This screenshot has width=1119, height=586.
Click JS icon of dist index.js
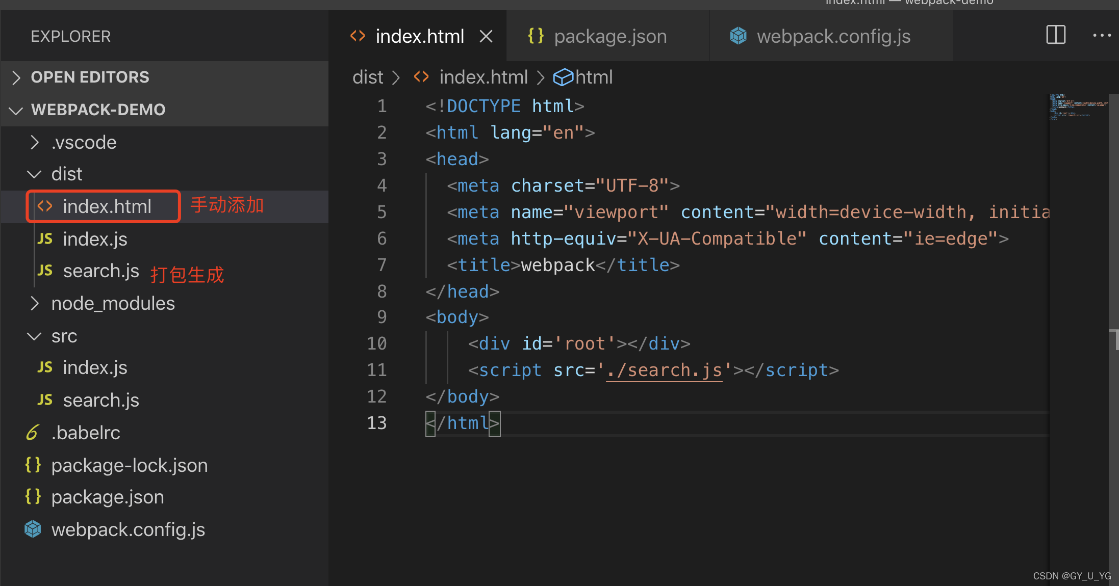[45, 239]
